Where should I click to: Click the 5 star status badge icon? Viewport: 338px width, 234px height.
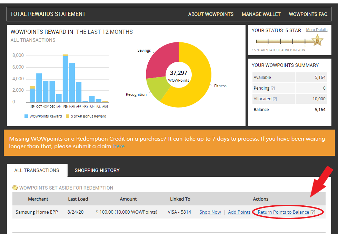point(318,40)
